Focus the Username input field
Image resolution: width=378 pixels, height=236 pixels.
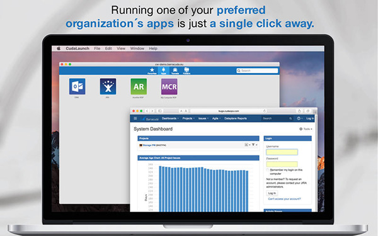(x=282, y=152)
